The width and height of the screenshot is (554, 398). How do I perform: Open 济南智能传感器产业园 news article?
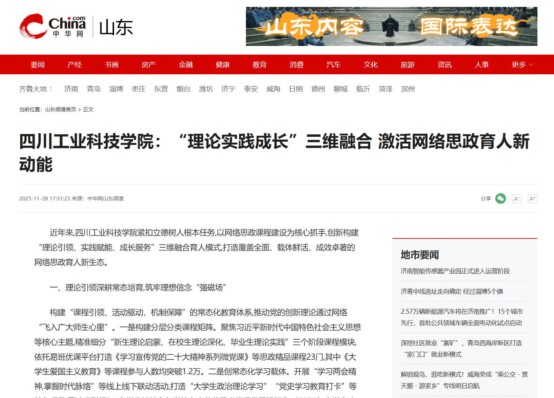tap(455, 271)
